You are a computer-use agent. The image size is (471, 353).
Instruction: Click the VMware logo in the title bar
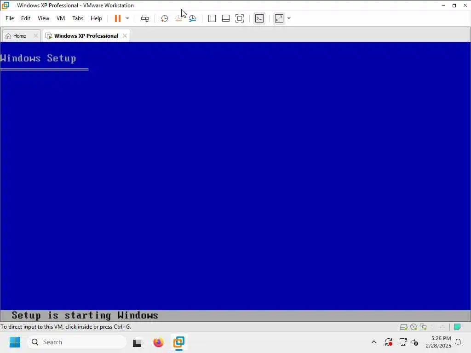pos(6,6)
